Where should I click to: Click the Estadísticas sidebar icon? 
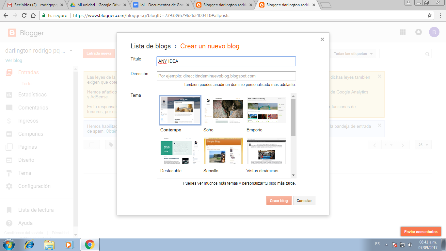pos(9,94)
